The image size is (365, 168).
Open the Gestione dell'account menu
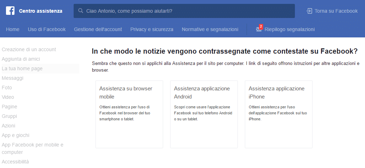click(98, 29)
